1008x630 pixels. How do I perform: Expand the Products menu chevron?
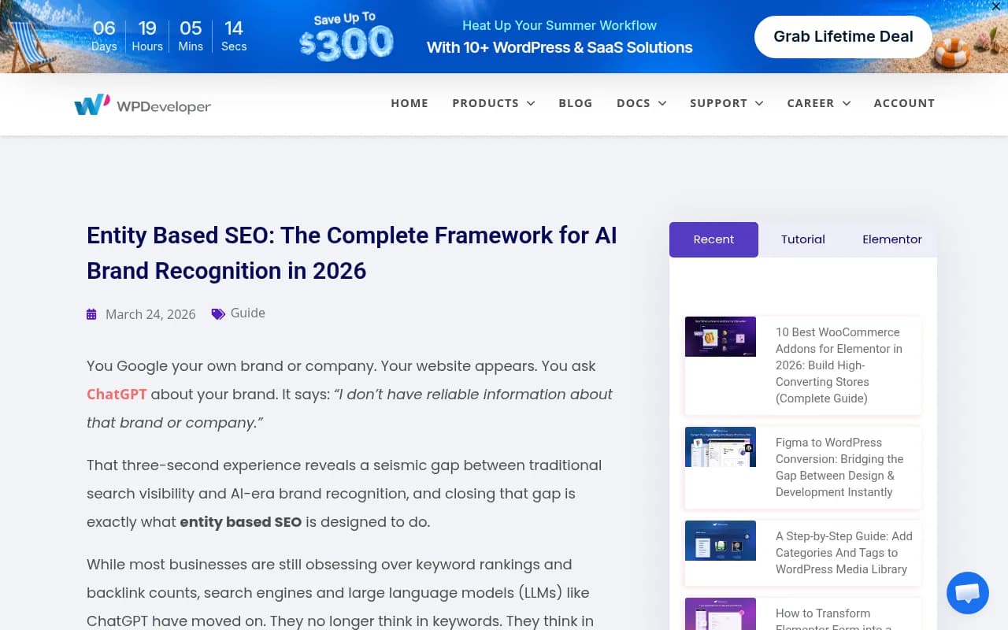click(531, 103)
